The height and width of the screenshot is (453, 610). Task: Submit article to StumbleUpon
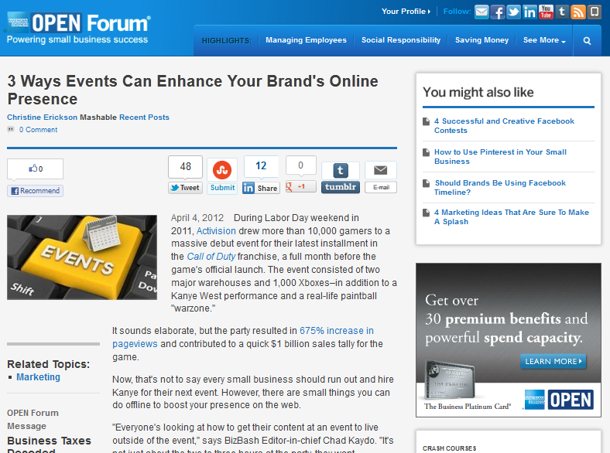click(222, 188)
